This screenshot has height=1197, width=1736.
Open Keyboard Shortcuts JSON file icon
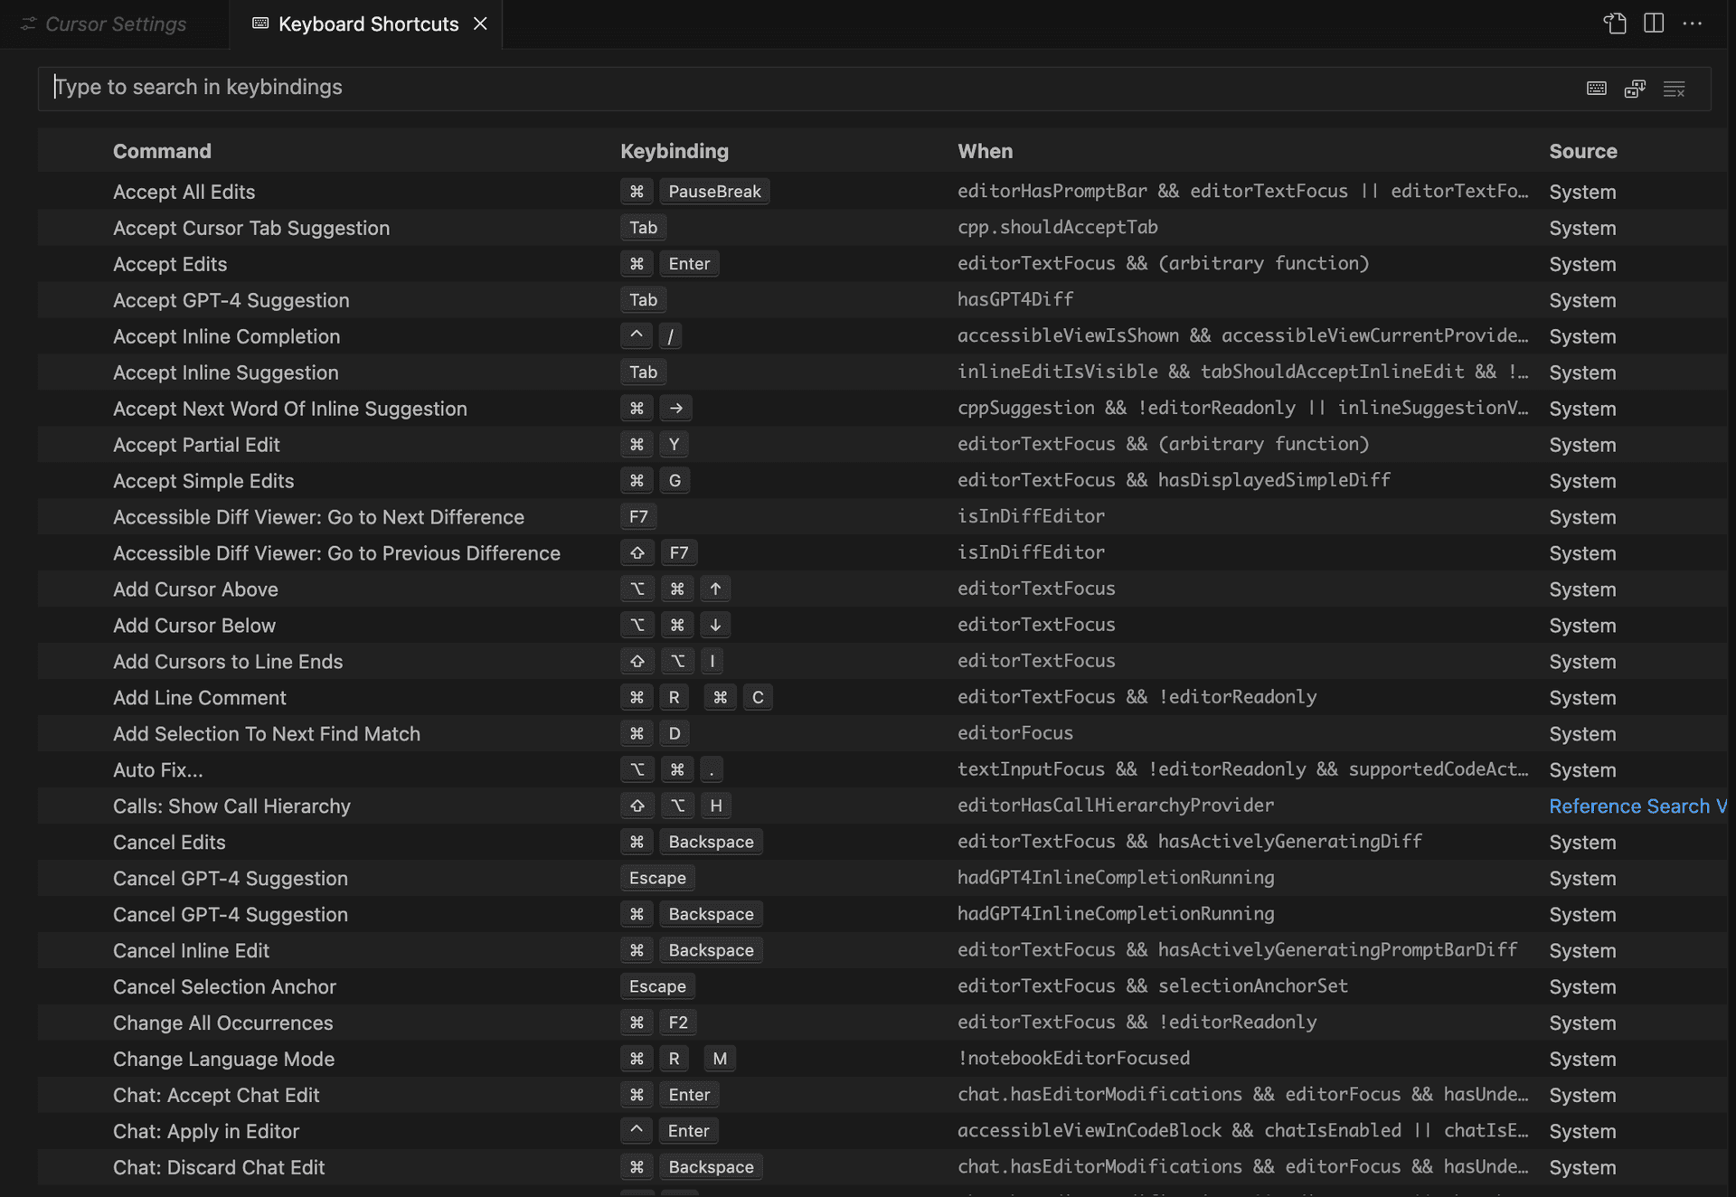(x=1615, y=24)
